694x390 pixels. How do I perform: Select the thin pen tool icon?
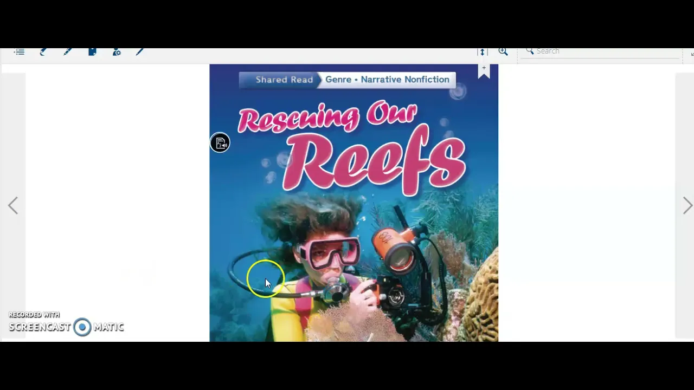140,52
